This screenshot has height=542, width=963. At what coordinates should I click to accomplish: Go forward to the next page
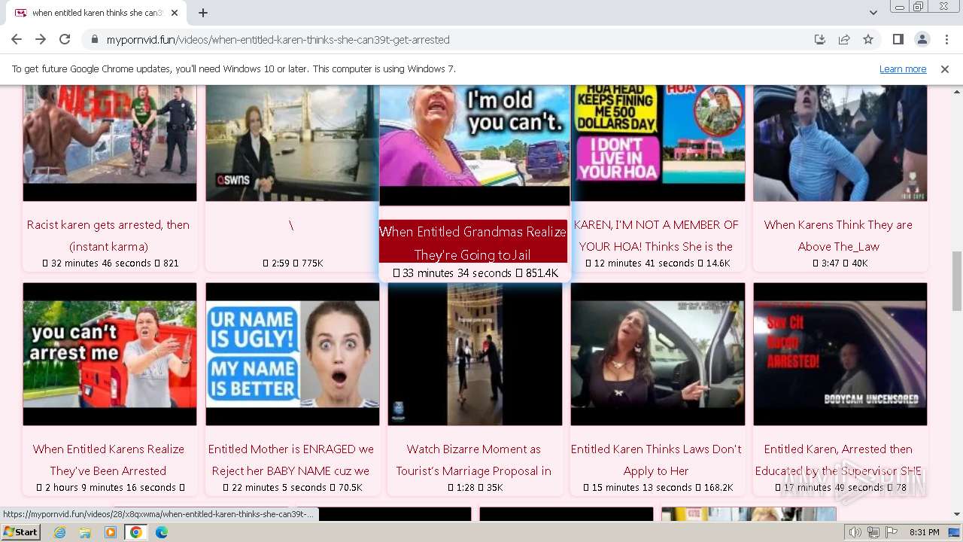[x=41, y=39]
